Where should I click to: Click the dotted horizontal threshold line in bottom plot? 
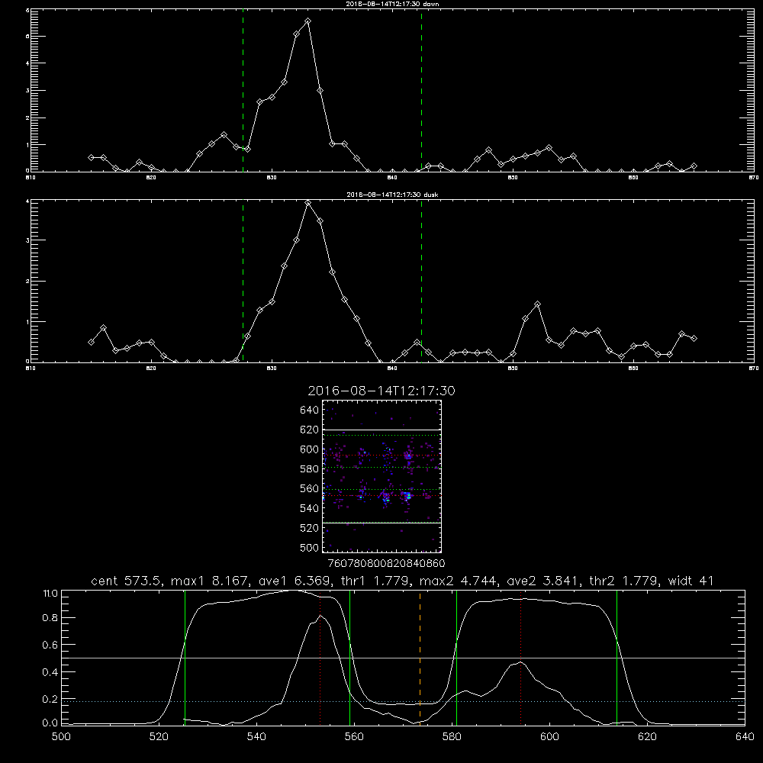click(x=403, y=701)
